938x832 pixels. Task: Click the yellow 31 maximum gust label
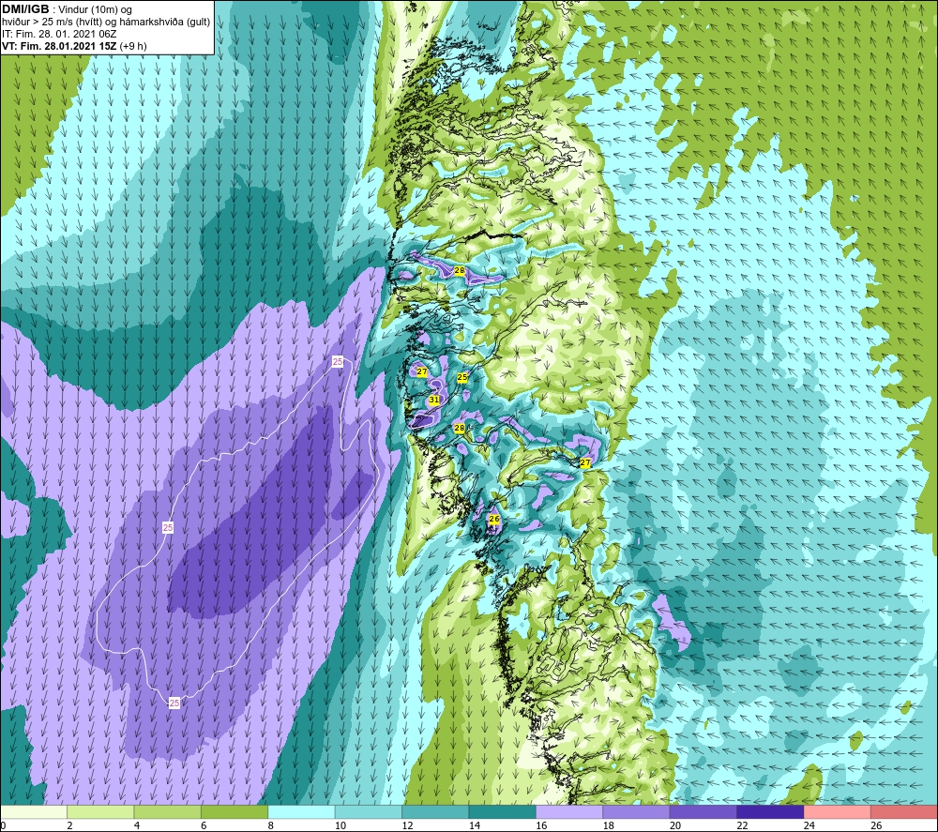click(x=434, y=400)
